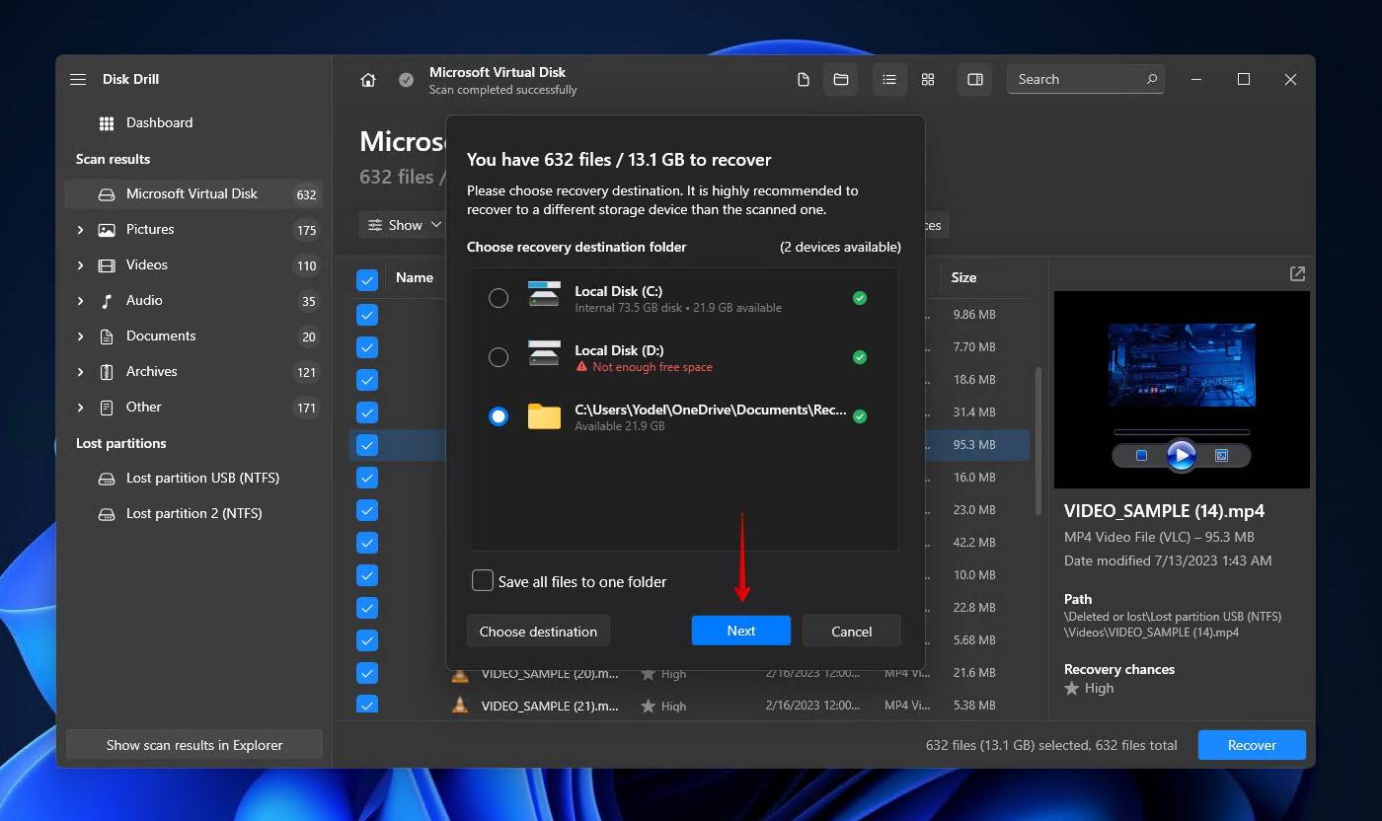Cancel the recovery destination dialog
Image resolution: width=1382 pixels, height=821 pixels.
point(851,631)
